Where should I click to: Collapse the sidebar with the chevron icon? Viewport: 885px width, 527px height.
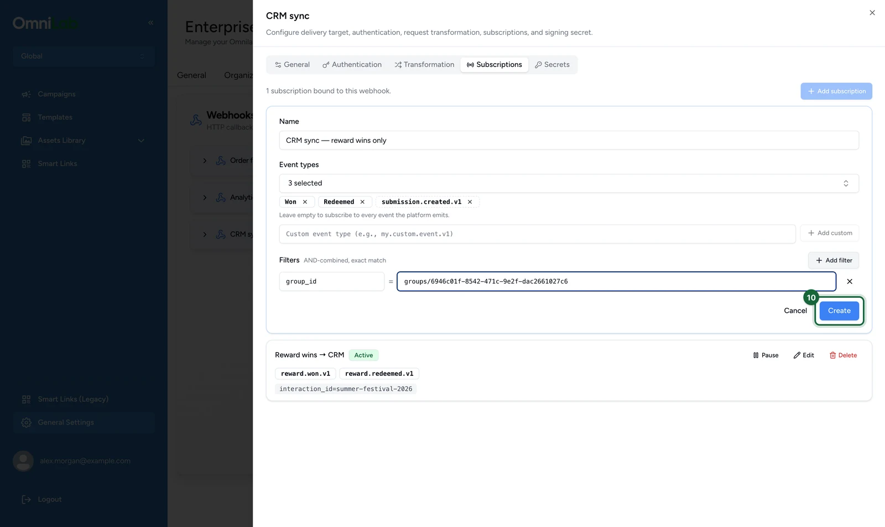150,23
